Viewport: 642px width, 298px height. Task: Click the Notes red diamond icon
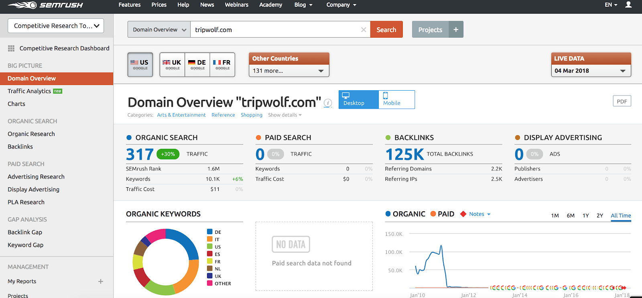(463, 214)
